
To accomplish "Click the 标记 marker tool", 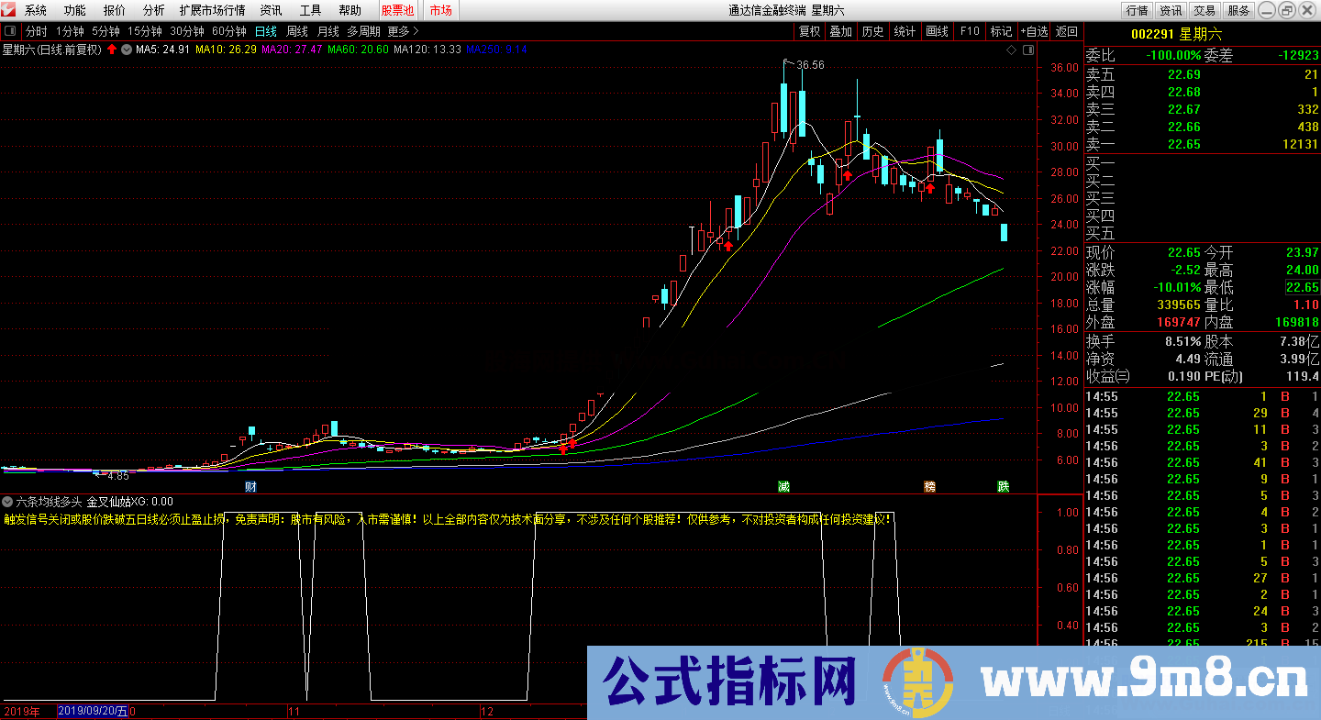I will click(1001, 30).
